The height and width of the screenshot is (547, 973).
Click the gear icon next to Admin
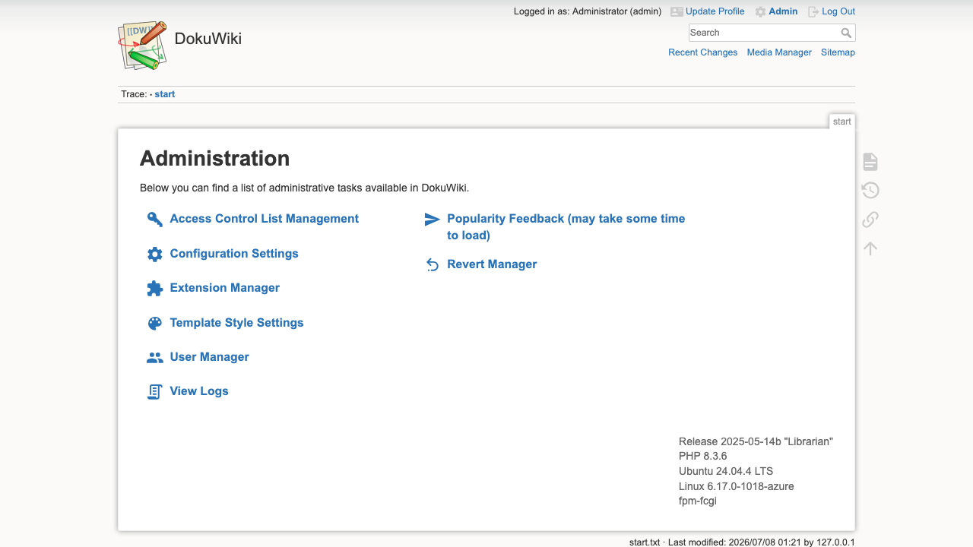(760, 12)
